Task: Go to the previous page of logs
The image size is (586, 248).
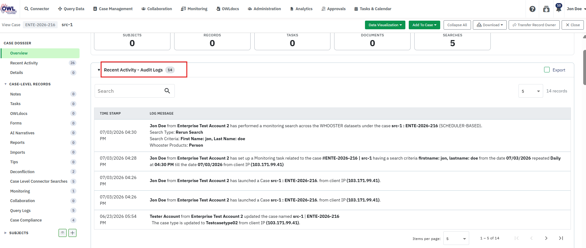Action: [531, 238]
